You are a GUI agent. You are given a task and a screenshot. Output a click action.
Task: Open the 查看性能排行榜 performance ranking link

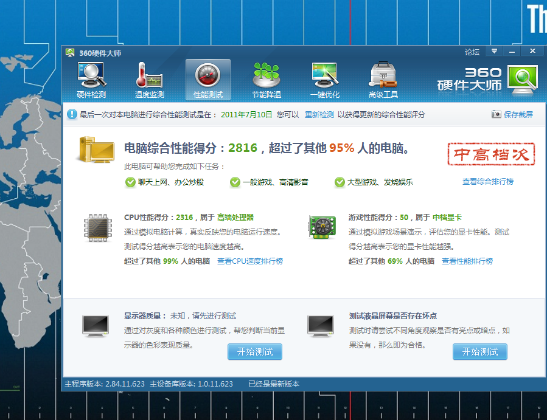pyautogui.click(x=467, y=261)
